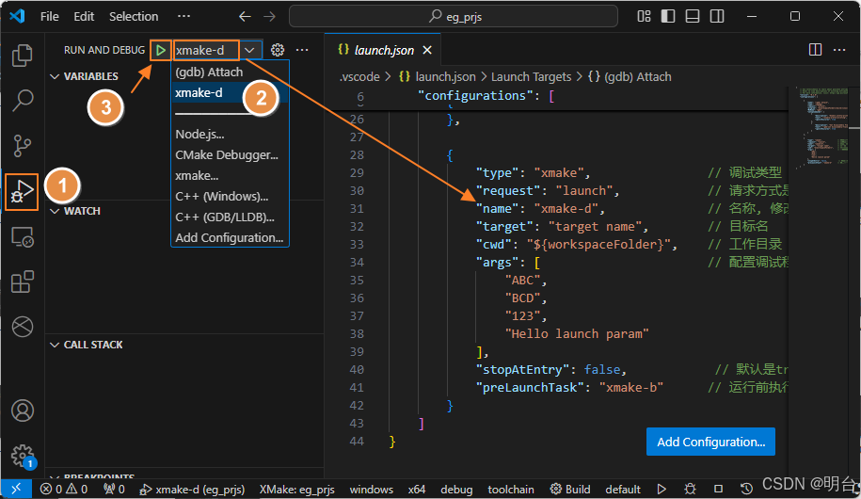Image resolution: width=861 pixels, height=499 pixels.
Task: Open the xmake circular icon view
Action: (x=22, y=327)
